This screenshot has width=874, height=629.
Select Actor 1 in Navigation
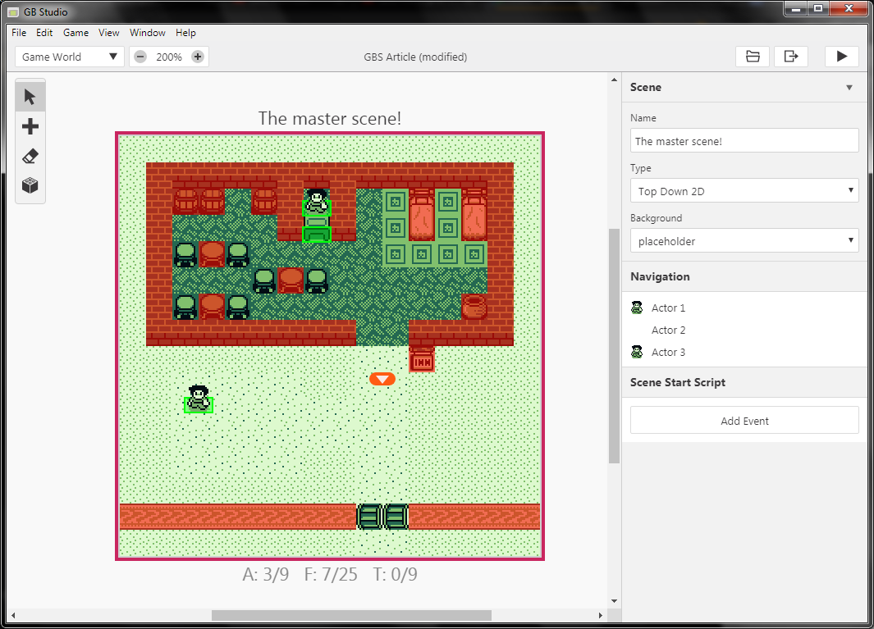744,308
